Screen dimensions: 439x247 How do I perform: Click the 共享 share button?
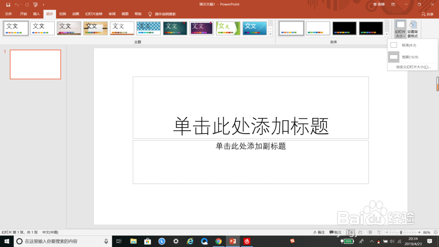tap(428, 14)
